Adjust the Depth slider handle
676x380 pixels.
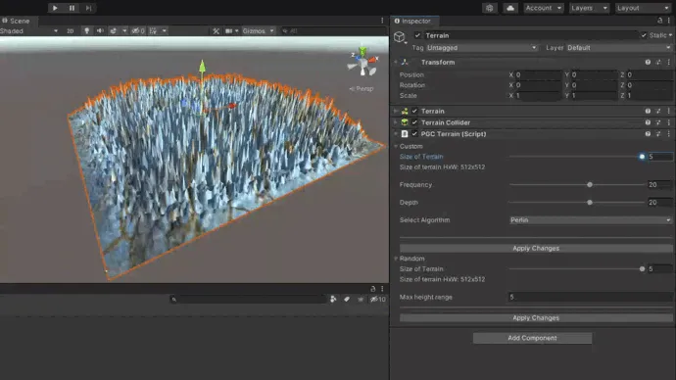coord(590,202)
